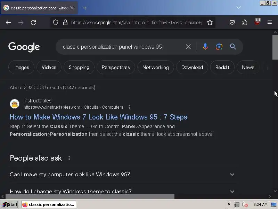Viewport: 278px width, 209px height.
Task: Open a new tab with plus
Action: (85, 8)
